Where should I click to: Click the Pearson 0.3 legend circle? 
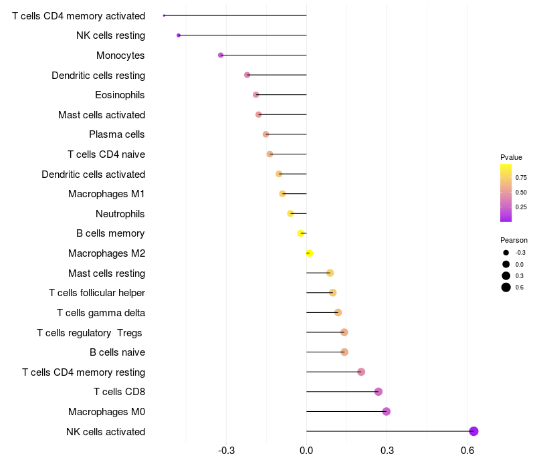coord(506,276)
